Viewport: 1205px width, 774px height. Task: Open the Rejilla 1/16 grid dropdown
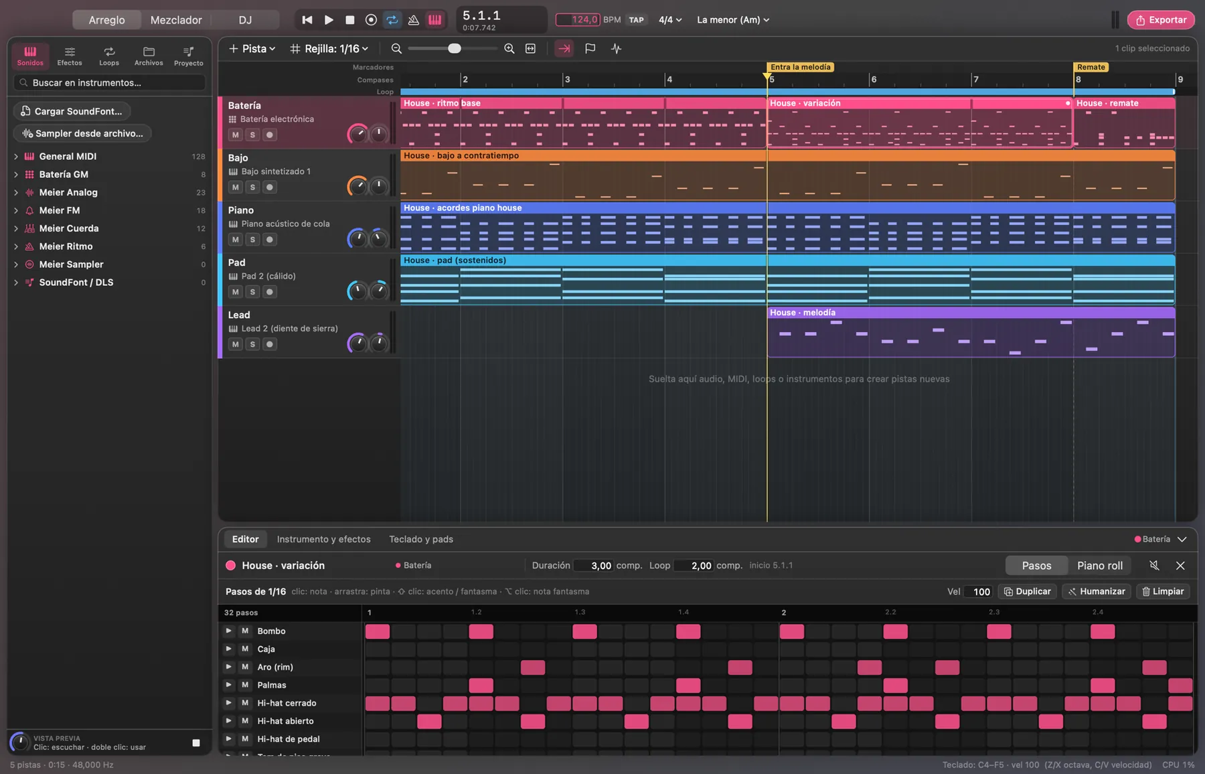(x=329, y=48)
